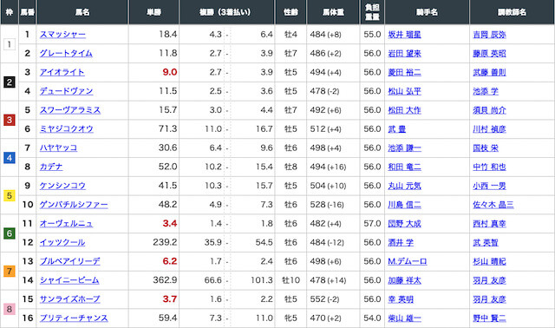Click the red frame 3 badge

coord(10,120)
